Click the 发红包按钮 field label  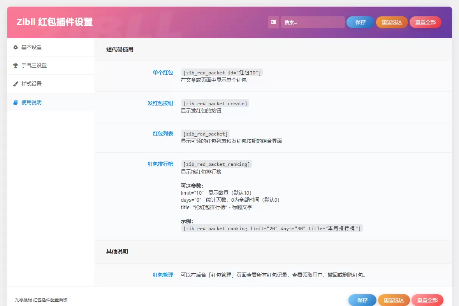160,103
